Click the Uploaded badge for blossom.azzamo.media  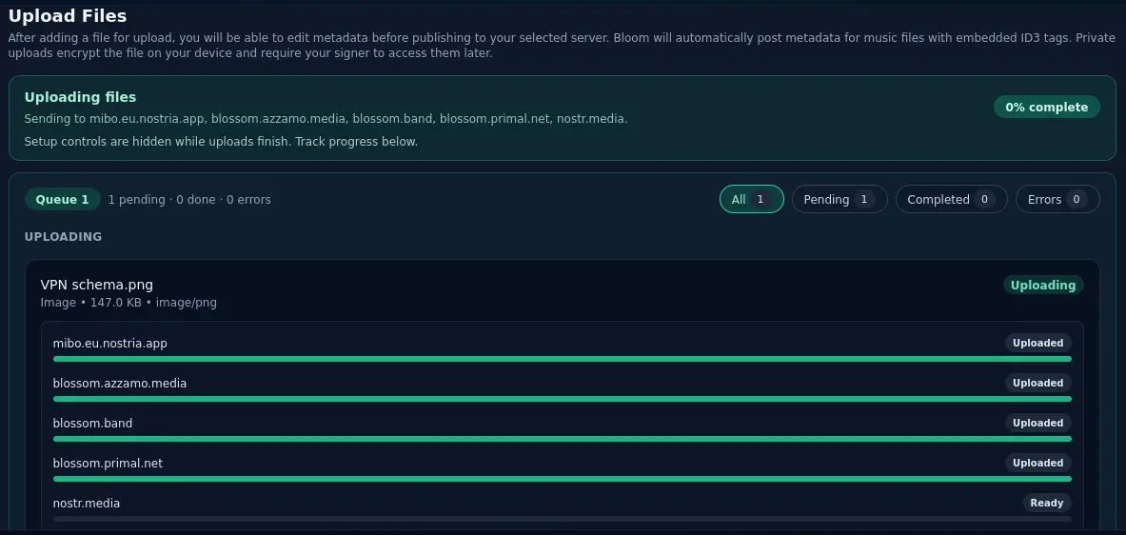[x=1037, y=383]
